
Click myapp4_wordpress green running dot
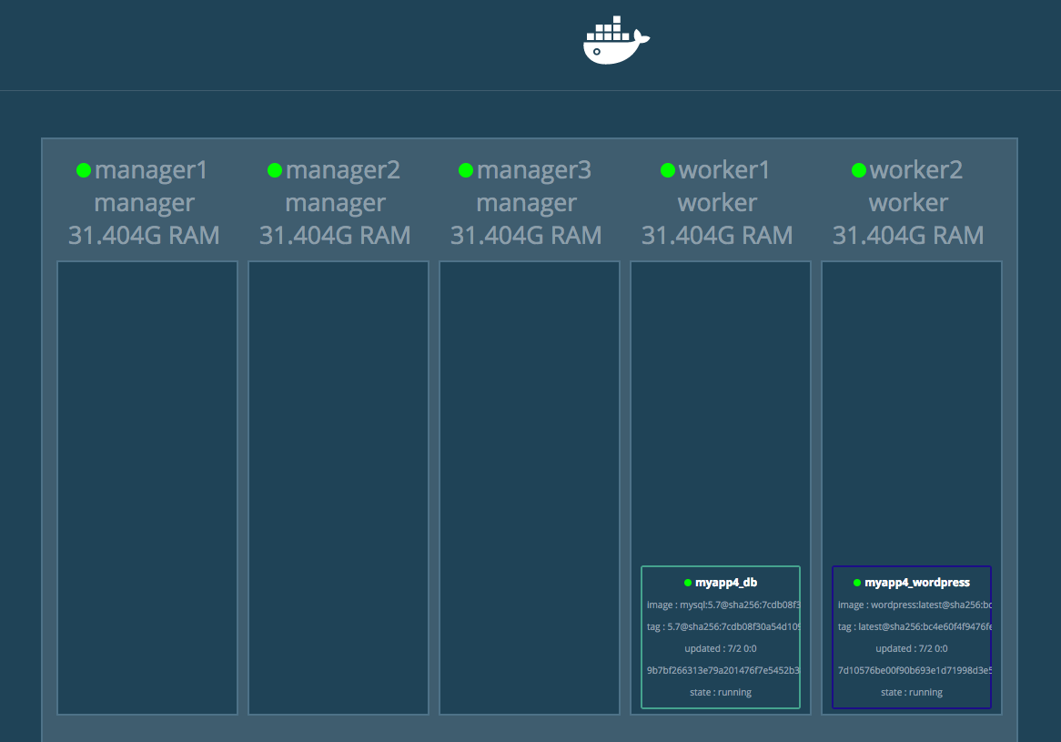(x=856, y=583)
